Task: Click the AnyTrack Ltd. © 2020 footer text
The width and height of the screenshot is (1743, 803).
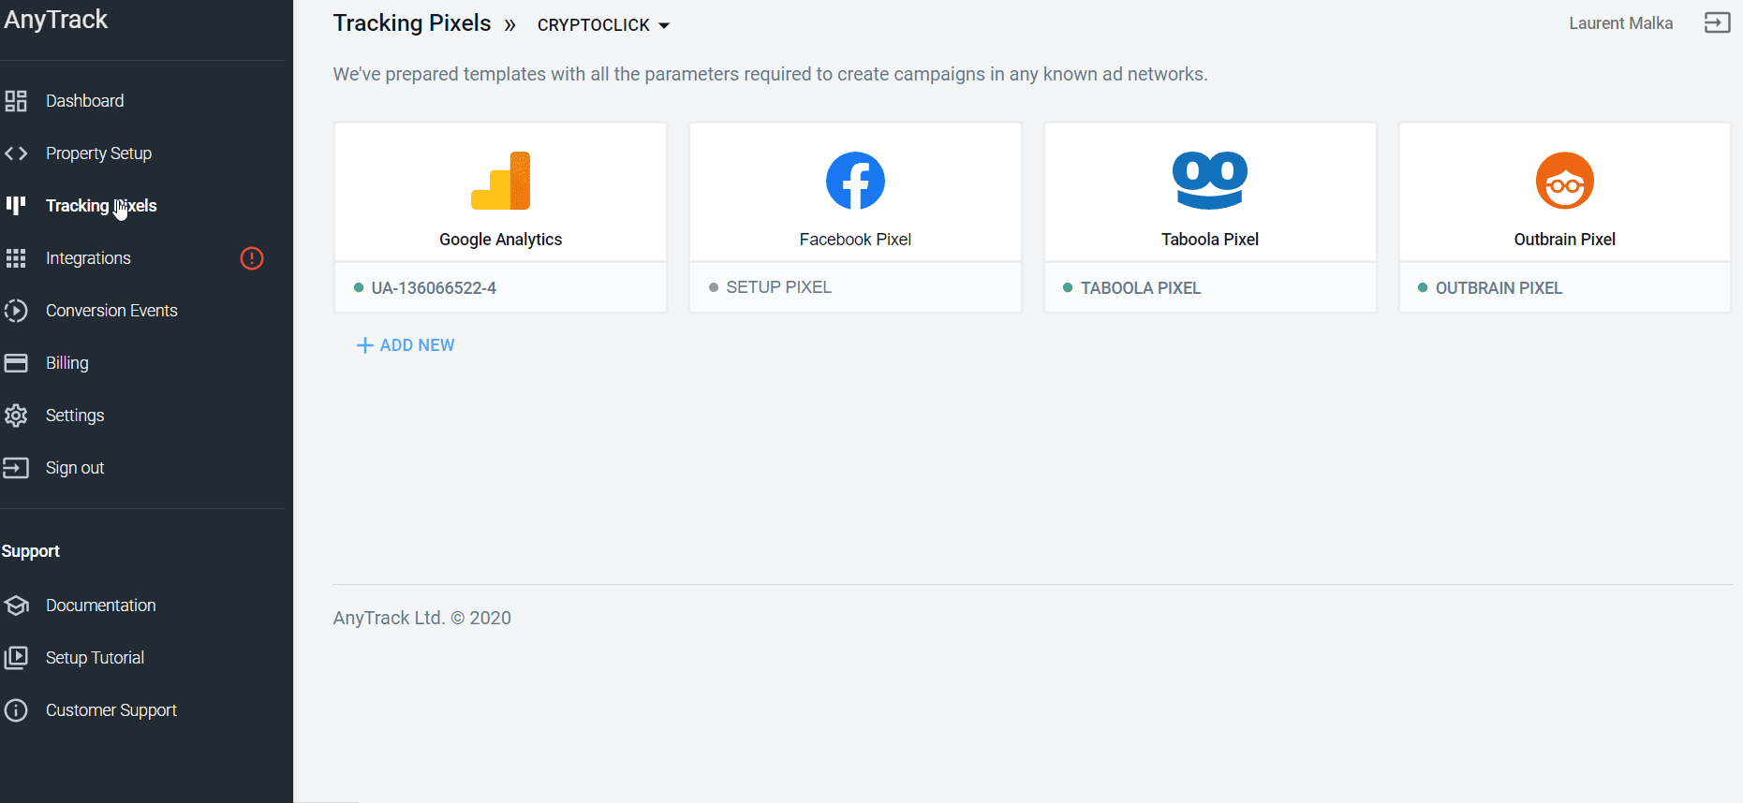Action: (x=422, y=618)
